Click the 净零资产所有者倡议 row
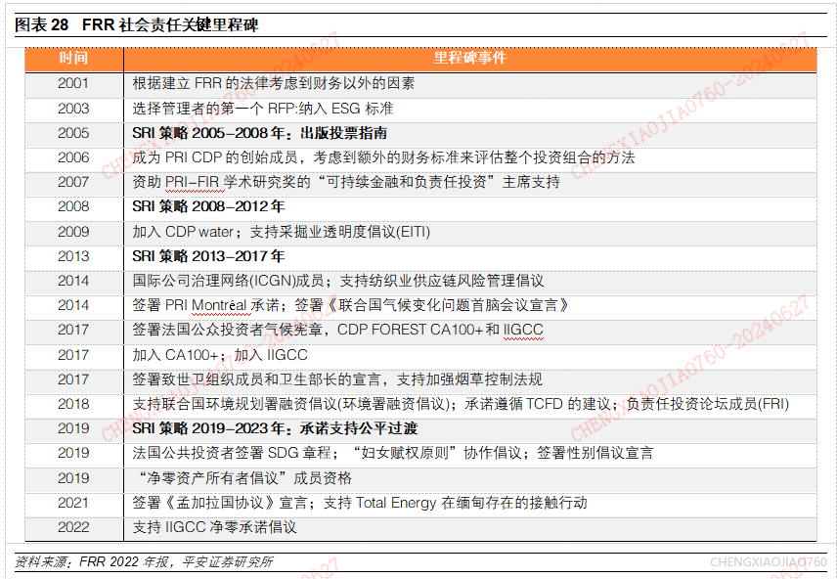 click(420, 478)
